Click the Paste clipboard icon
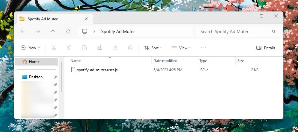 pos(84,48)
